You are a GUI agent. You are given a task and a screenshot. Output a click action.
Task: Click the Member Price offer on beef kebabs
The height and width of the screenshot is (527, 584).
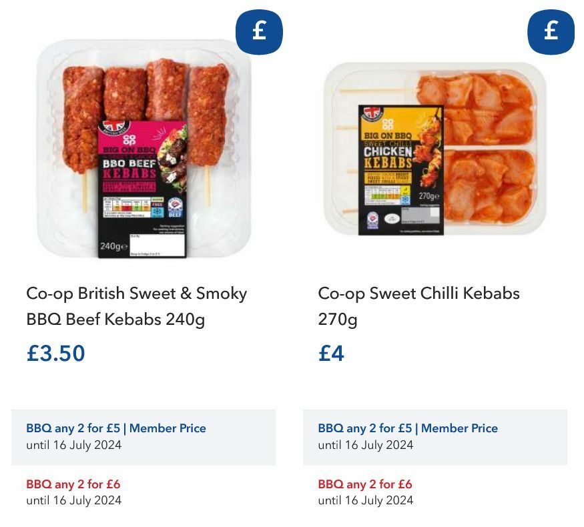tap(116, 428)
